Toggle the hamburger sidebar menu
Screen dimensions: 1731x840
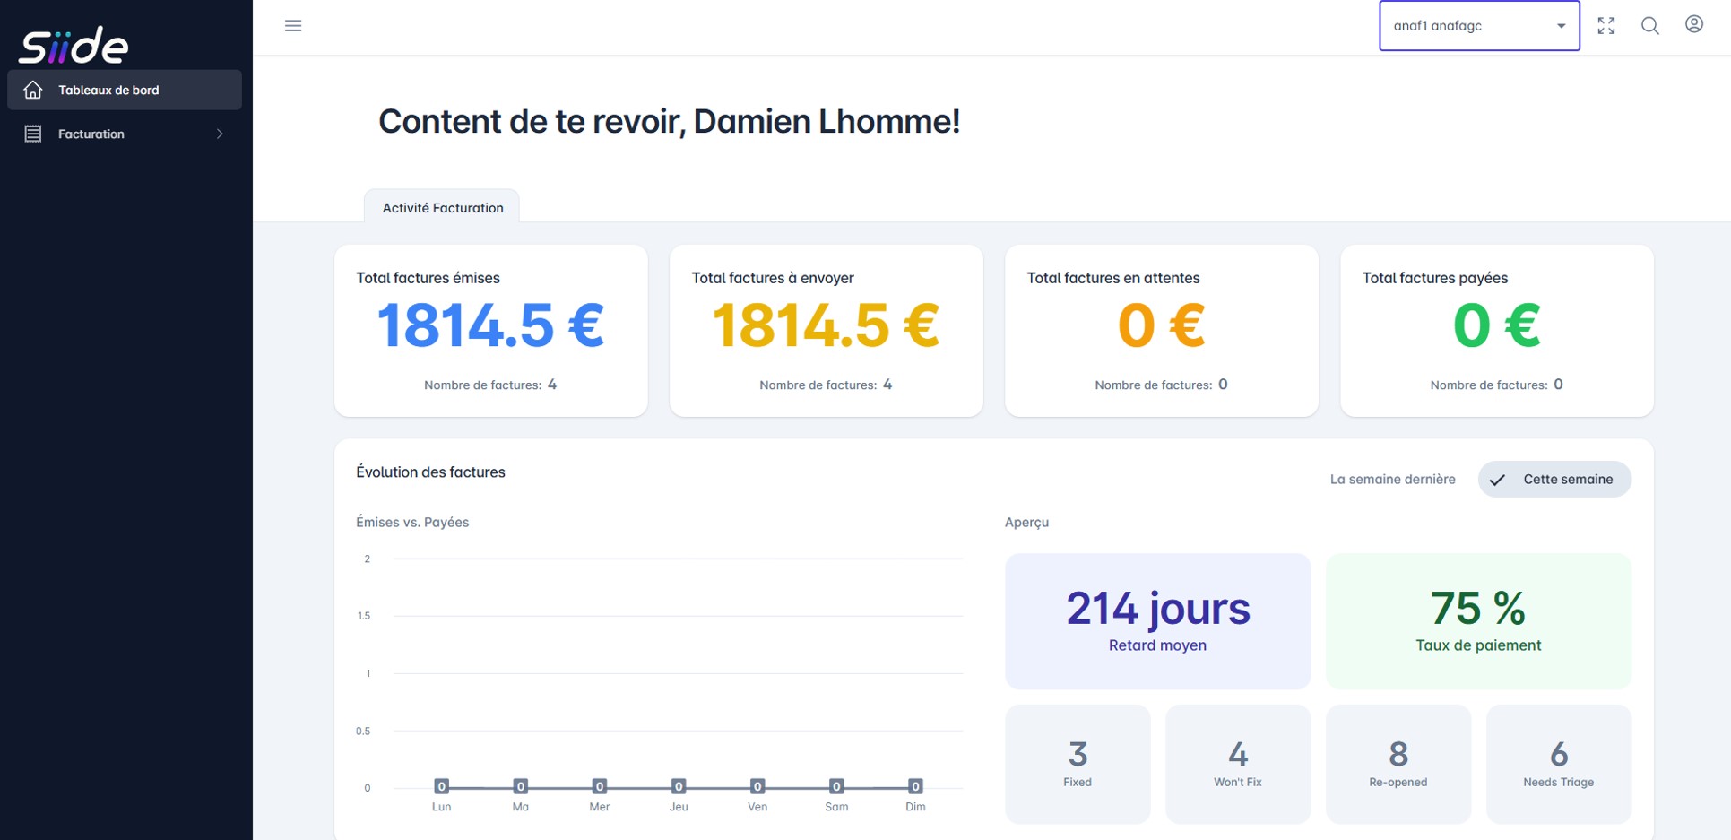(293, 26)
